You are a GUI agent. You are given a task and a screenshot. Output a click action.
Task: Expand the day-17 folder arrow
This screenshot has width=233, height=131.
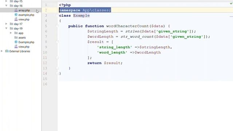tap(6, 24)
